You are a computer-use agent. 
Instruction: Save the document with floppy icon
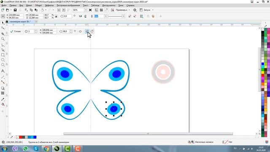[x=15, y=10]
